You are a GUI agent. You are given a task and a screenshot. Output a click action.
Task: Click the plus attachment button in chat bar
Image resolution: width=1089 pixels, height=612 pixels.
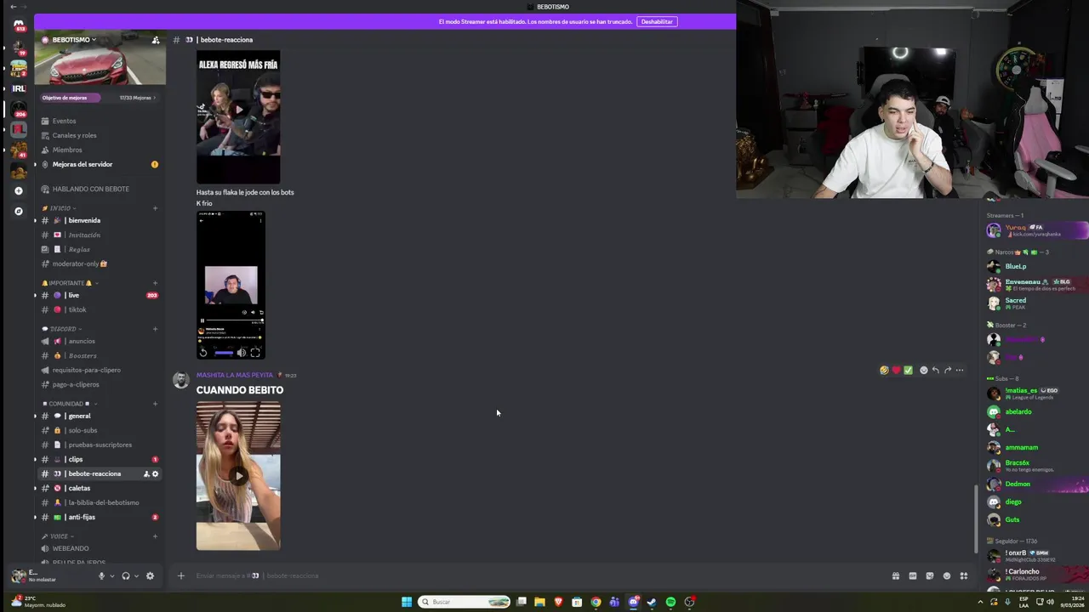tap(180, 575)
